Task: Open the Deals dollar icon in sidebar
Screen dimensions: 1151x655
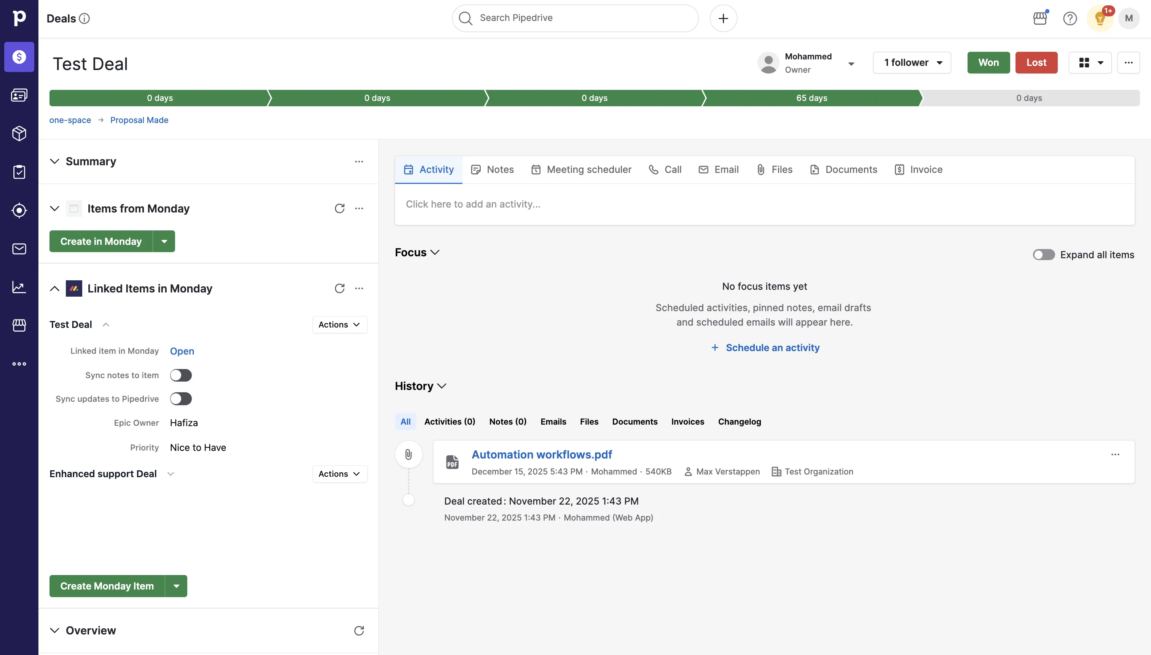Action: click(x=19, y=57)
